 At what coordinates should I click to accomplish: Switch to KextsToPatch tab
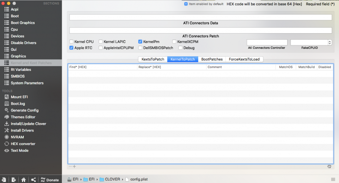pos(153,59)
